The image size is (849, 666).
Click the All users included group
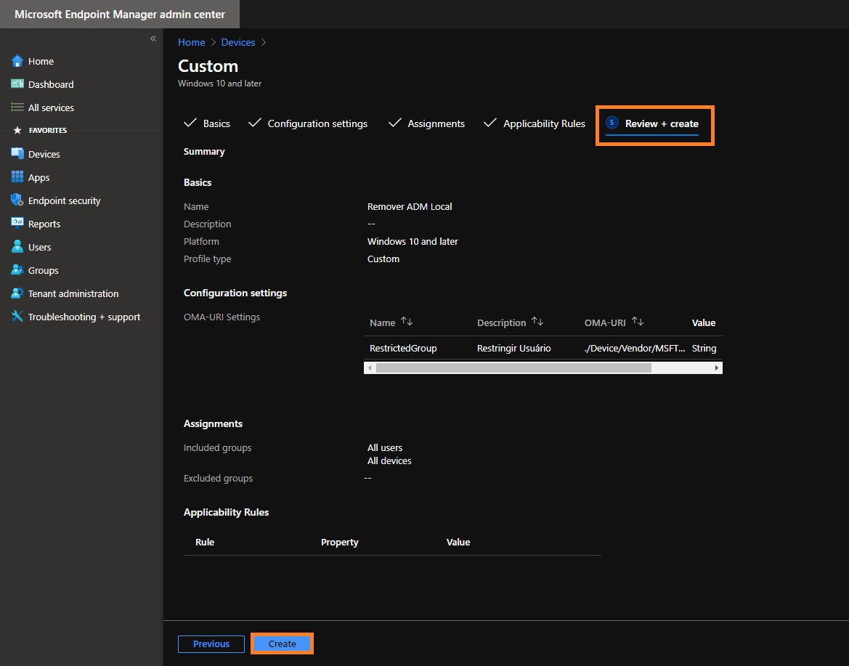coord(385,448)
